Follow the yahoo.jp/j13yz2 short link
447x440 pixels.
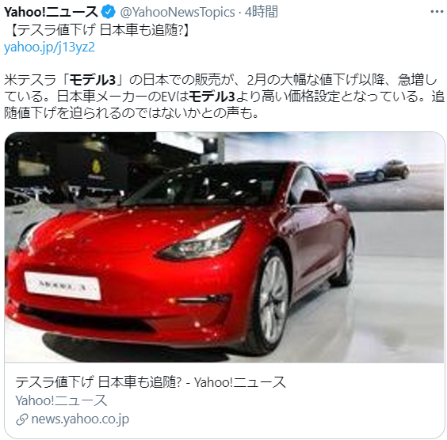tap(49, 47)
